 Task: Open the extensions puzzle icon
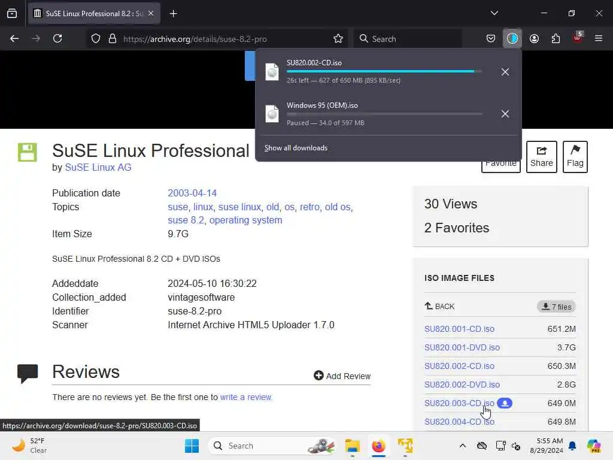click(x=556, y=38)
